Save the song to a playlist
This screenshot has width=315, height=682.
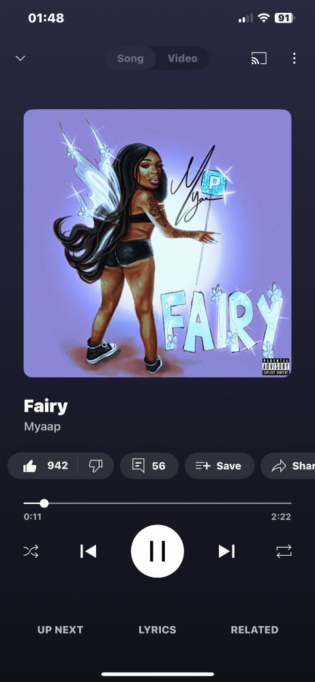[x=220, y=466]
